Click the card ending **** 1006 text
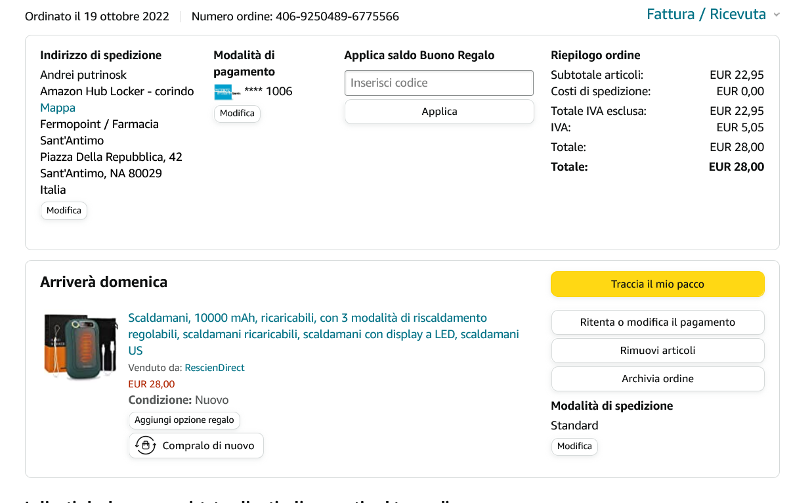The width and height of the screenshot is (812, 503). click(268, 91)
